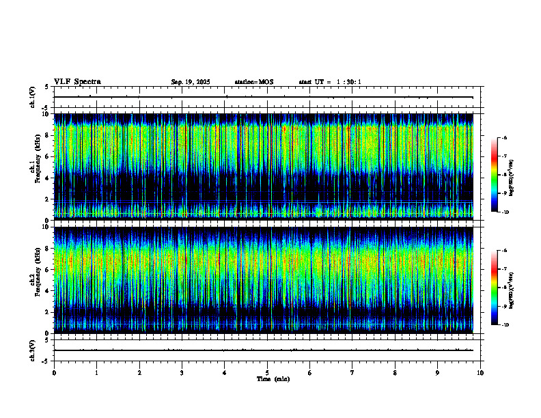Click the ch.2 spectrogram panel
The image size is (541, 418).
(x=264, y=280)
